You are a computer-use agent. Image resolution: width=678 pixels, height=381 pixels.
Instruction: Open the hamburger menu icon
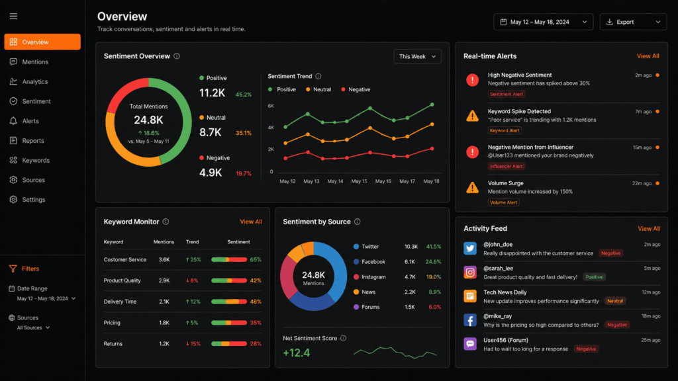[x=13, y=16]
